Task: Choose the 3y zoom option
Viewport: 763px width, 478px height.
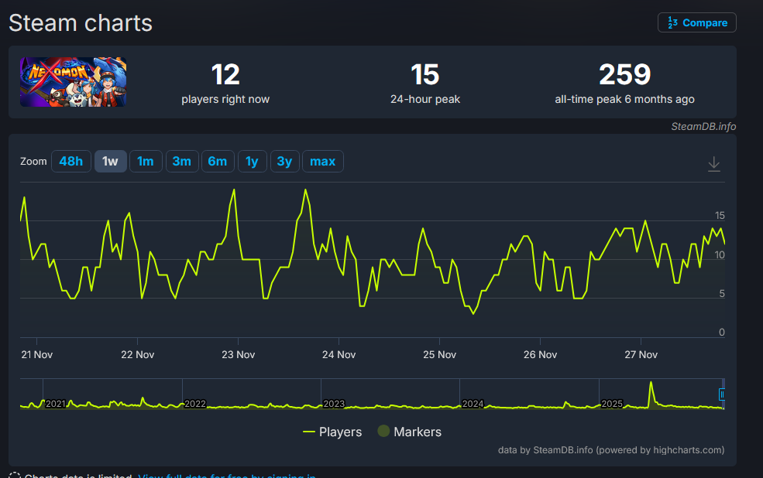Action: 284,162
